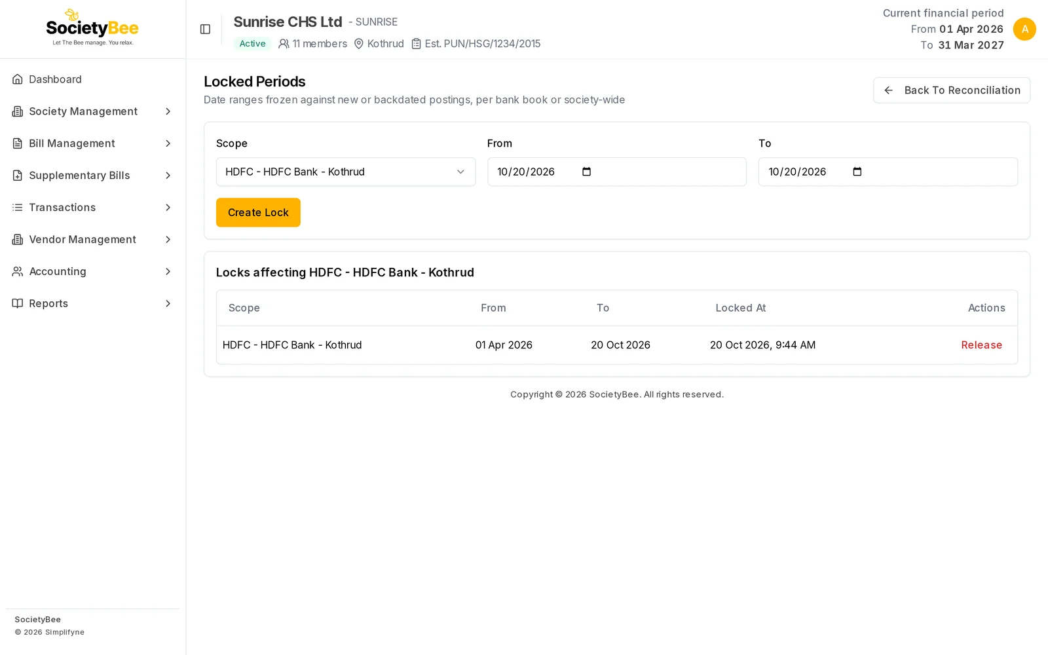The image size is (1048, 655).
Task: Open Dashboard from sidebar
Action: (x=92, y=79)
